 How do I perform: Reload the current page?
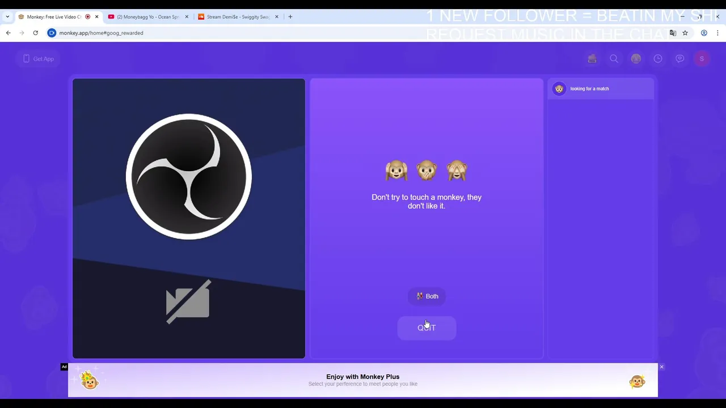[35, 33]
